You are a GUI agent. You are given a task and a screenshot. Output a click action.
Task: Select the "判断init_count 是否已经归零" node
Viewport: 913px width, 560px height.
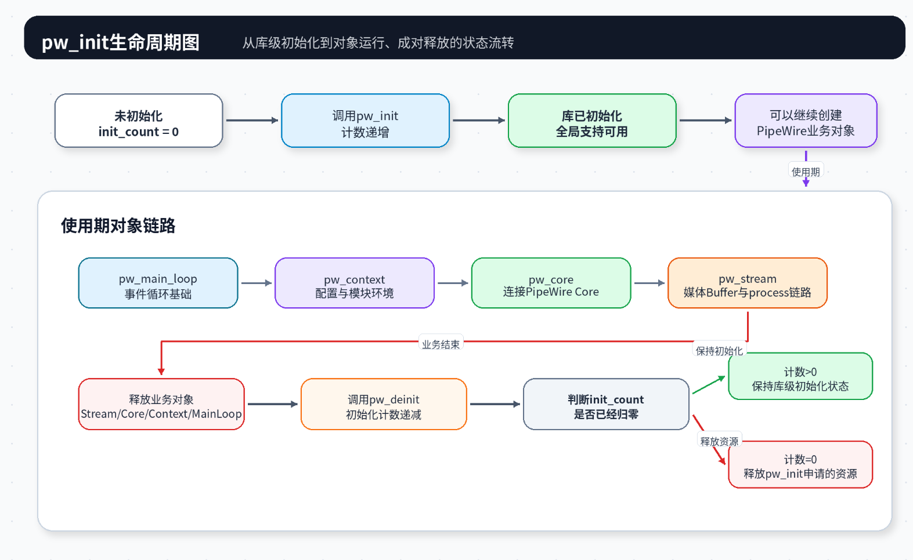point(606,404)
